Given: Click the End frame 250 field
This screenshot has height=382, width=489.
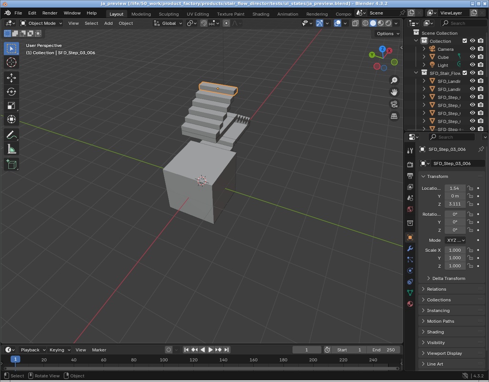Looking at the screenshot, I should tap(383, 350).
